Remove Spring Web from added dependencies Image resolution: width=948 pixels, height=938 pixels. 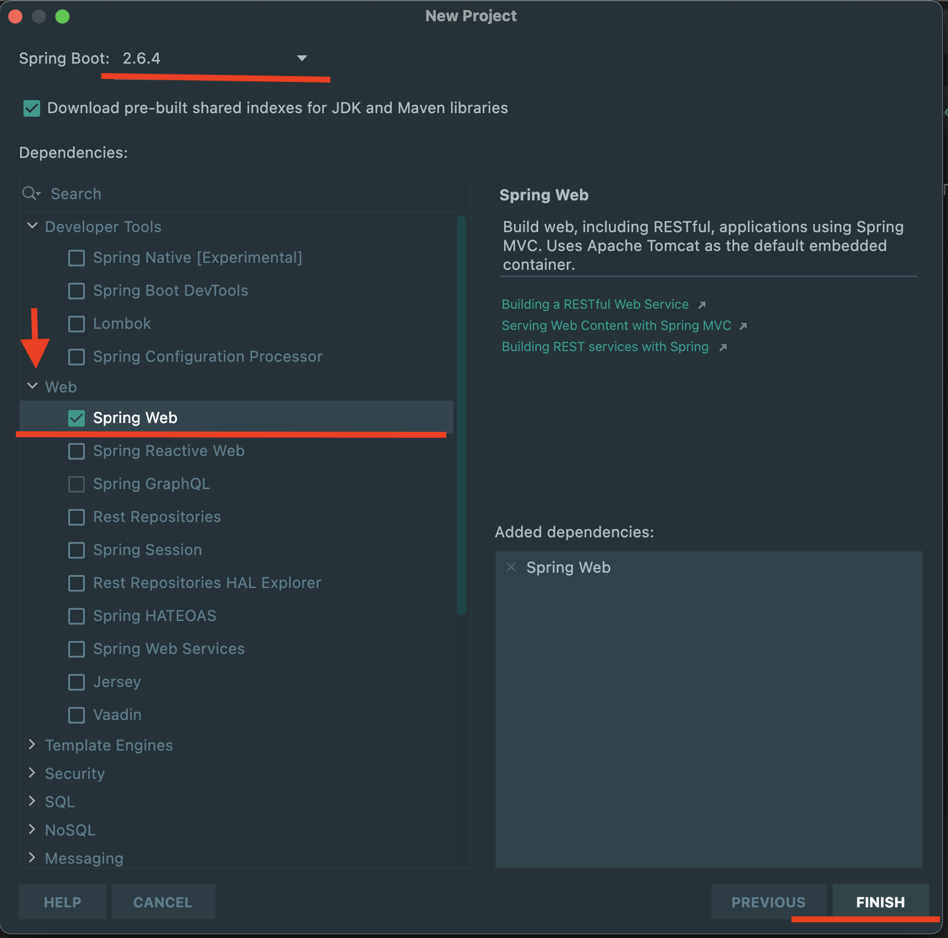point(511,567)
